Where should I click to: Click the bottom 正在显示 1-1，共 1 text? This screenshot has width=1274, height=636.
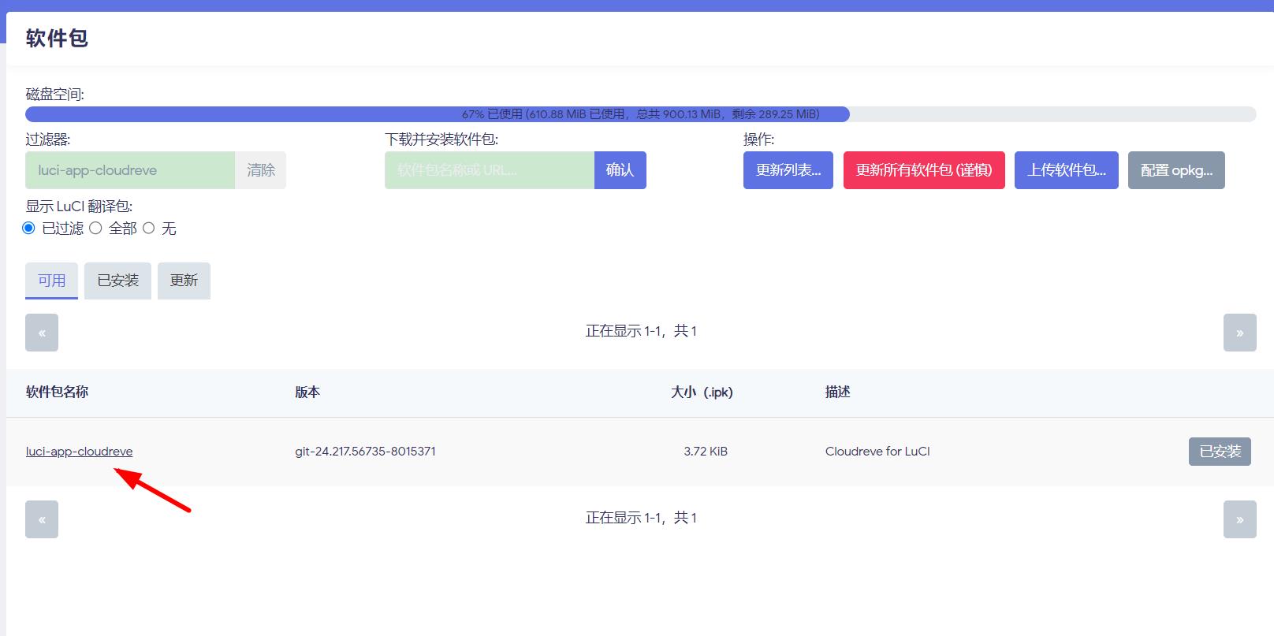pyautogui.click(x=641, y=518)
